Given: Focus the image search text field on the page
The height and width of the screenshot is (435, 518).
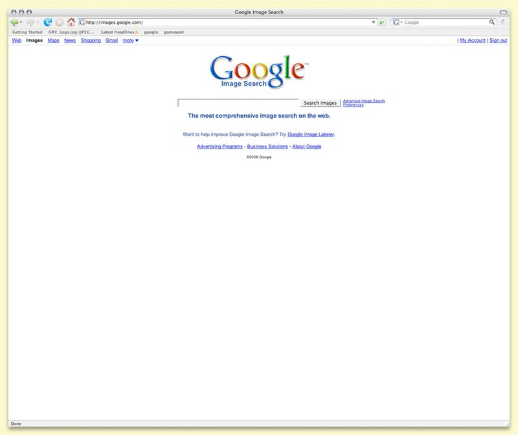Looking at the screenshot, I should (x=238, y=103).
